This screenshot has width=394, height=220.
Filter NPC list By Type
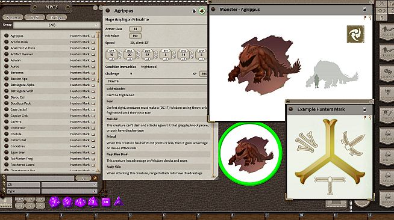[x=57, y=17]
